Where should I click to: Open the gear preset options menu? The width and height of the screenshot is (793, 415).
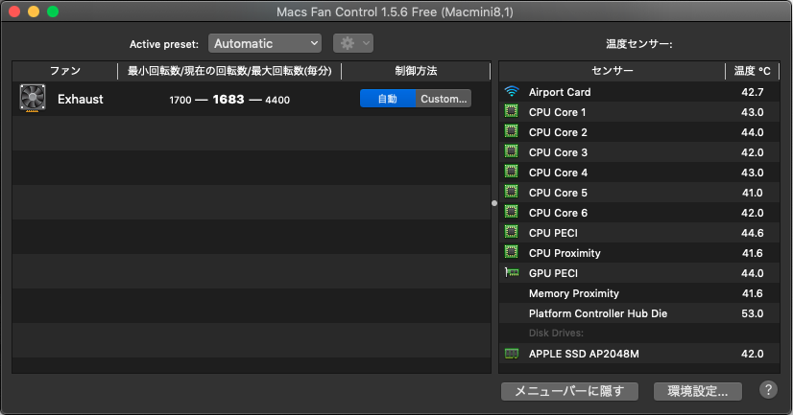352,43
